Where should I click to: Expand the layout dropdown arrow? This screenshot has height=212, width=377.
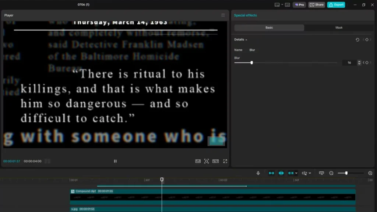[x=282, y=5]
